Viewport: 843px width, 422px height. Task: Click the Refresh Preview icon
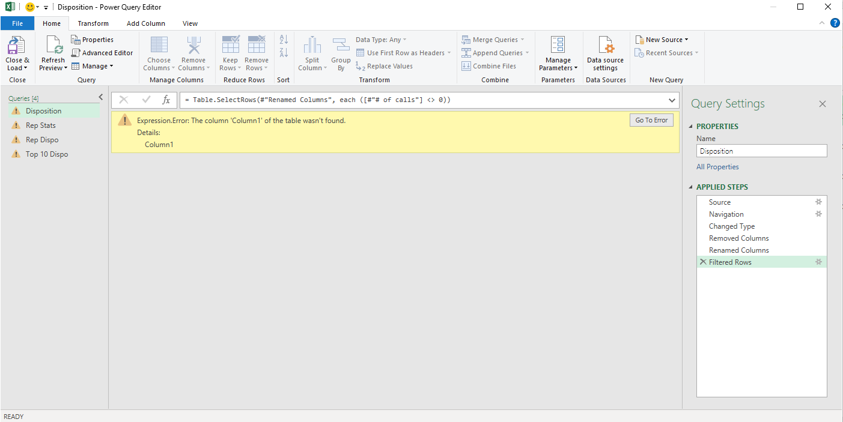click(53, 46)
